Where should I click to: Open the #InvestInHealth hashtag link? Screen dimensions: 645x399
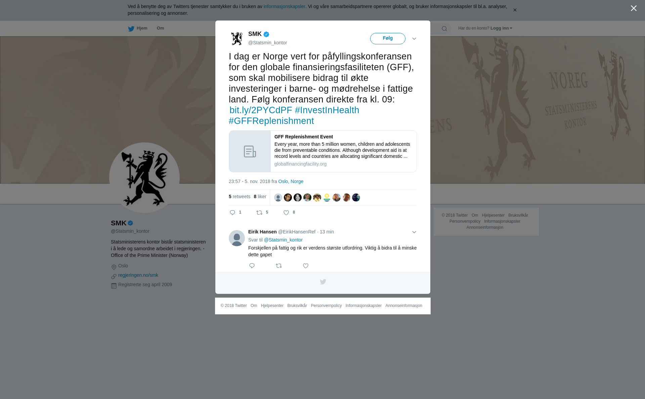point(327,110)
